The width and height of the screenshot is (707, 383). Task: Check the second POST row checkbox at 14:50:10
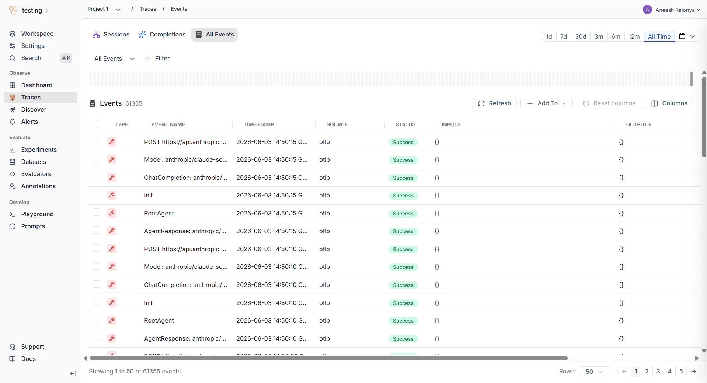pos(96,248)
